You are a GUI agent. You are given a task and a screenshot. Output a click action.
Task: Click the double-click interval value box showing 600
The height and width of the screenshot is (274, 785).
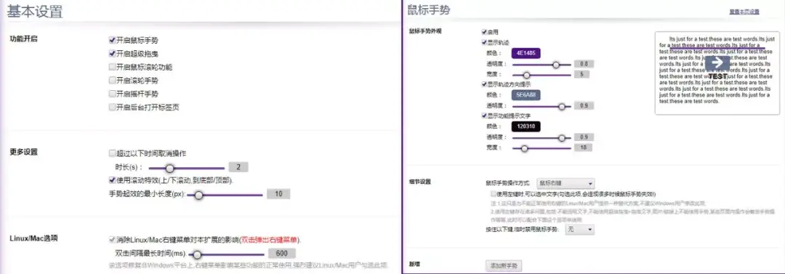pos(282,254)
